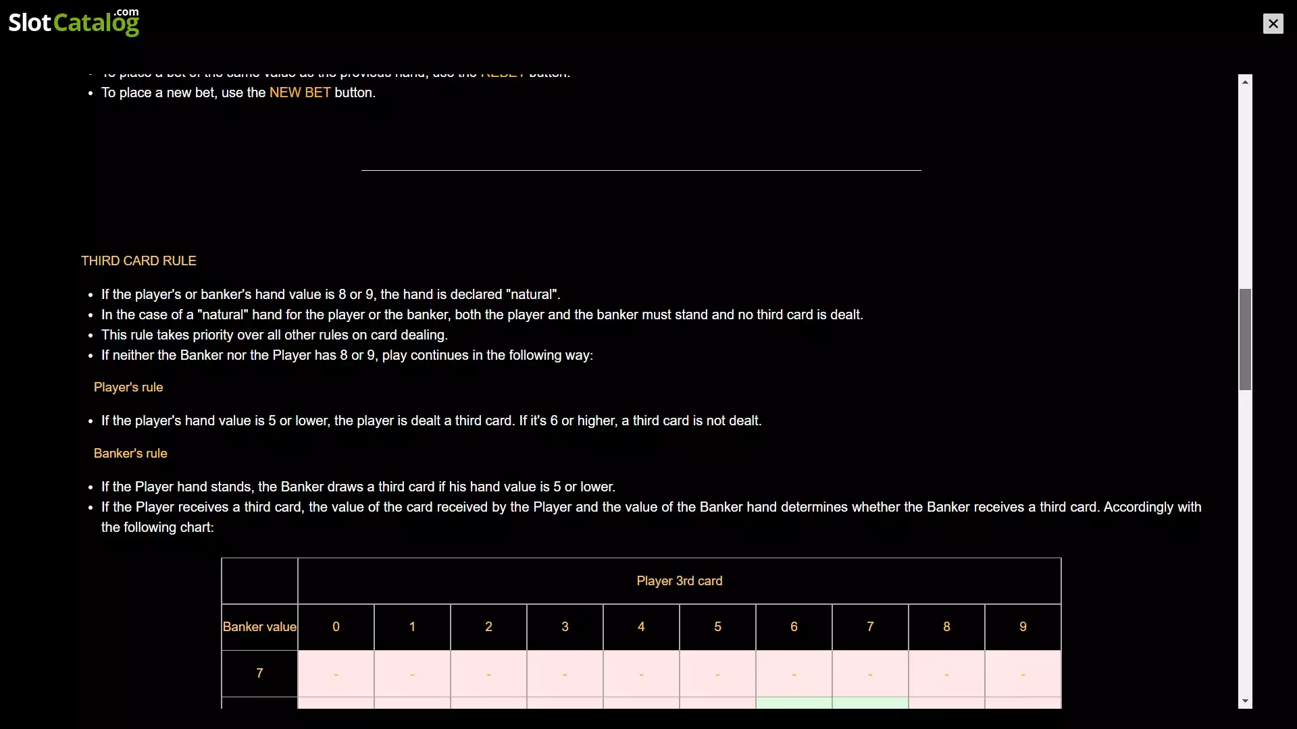Viewport: 1297px width, 729px height.
Task: Click the player's hand value 5 or lower rule
Action: [x=432, y=421]
